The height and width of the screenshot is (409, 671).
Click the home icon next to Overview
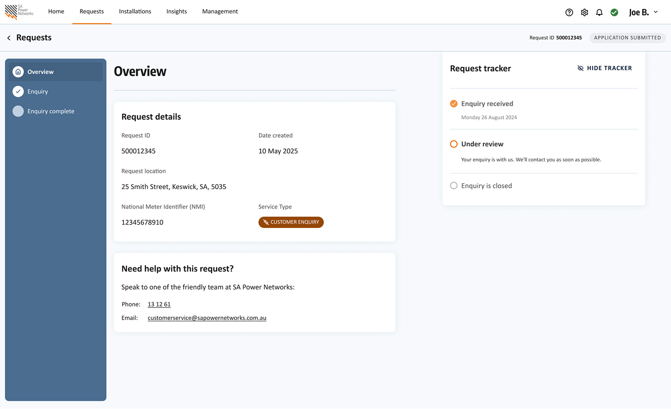(x=18, y=72)
